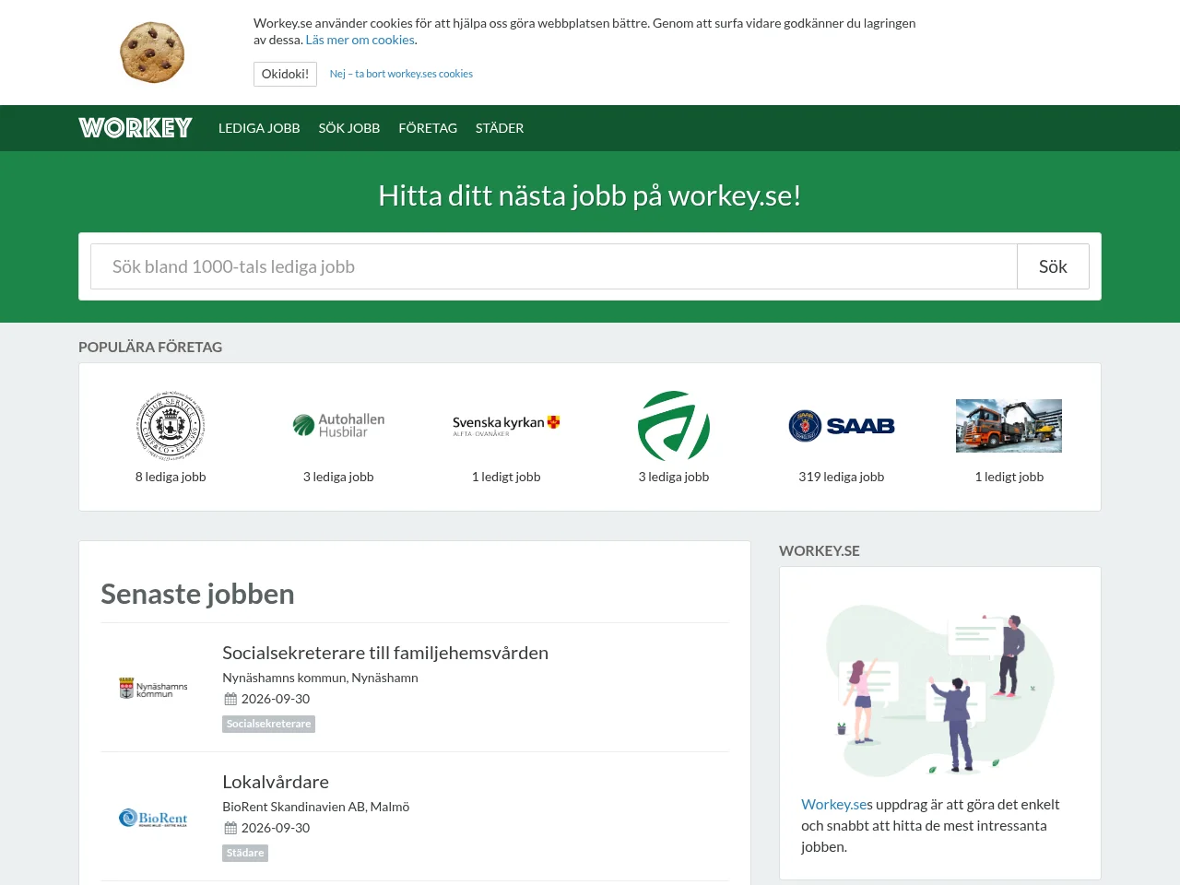1180x885 pixels.
Task: Open 3 lediga jobb under the green logo
Action: 674,477
